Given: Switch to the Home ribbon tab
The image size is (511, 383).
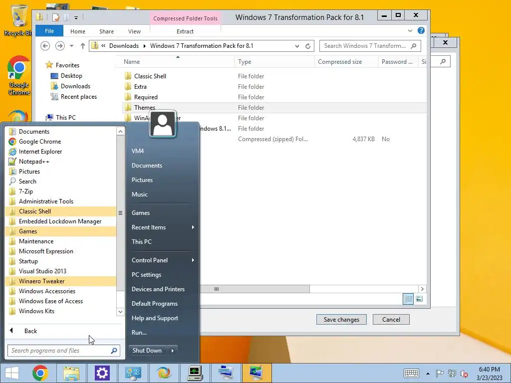Looking at the screenshot, I should point(77,31).
